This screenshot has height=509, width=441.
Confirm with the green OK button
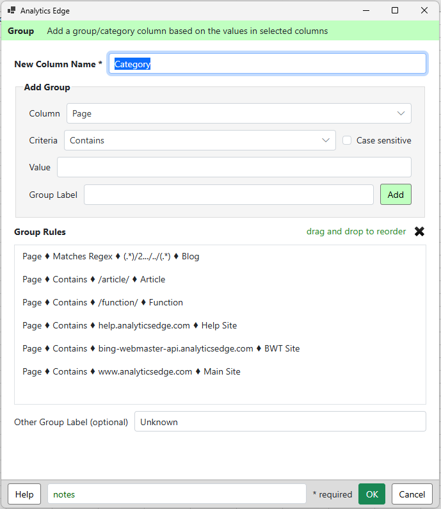372,494
